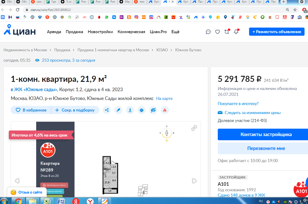Image resolution: width=308 pixels, height=204 pixels.
Task: Open the messages chat icon in header
Action: [x=208, y=32]
